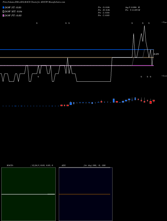
Task: Click the 'Avg V: 0.006 M' volume text
Action: 133,7
